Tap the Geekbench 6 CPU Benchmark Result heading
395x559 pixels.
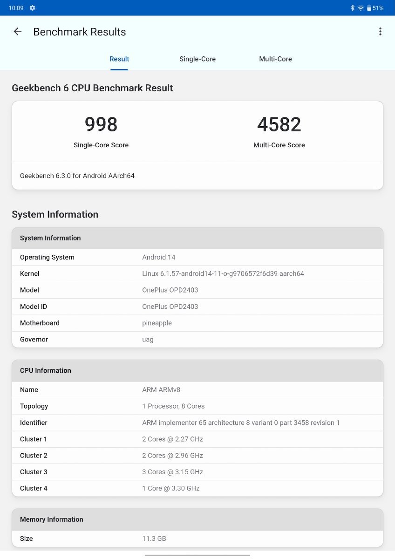click(92, 88)
